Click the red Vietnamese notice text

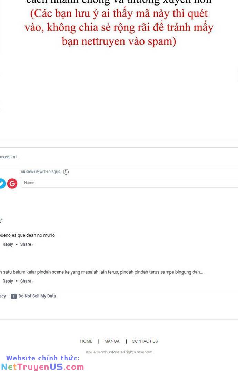(x=119, y=27)
